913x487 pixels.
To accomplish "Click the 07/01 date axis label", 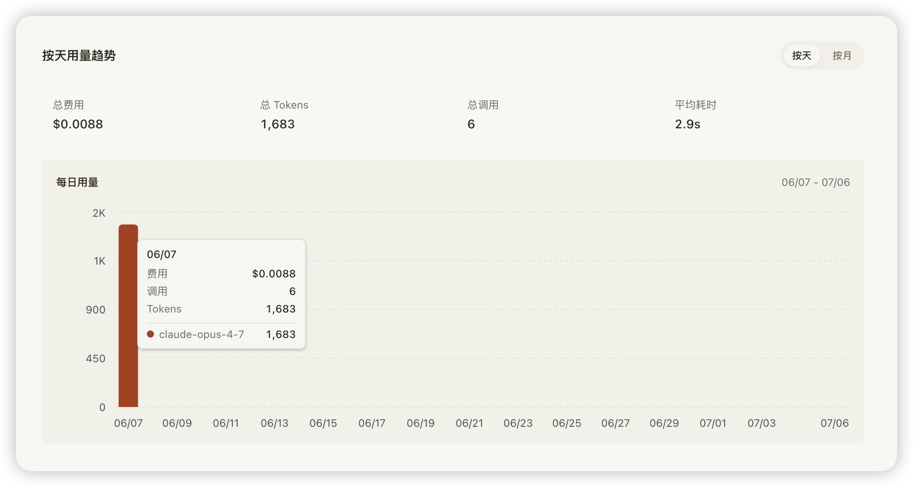I will pos(713,423).
